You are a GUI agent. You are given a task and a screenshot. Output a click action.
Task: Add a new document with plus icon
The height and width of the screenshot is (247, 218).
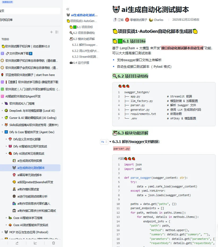[x=51, y=32]
